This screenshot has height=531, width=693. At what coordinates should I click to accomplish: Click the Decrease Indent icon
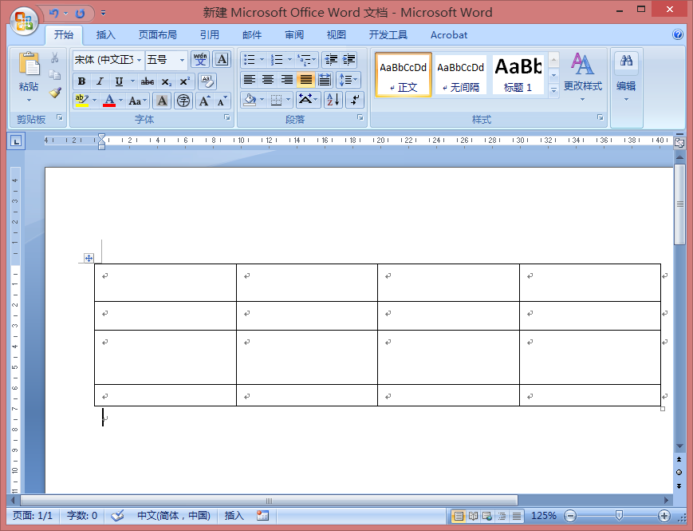point(331,59)
